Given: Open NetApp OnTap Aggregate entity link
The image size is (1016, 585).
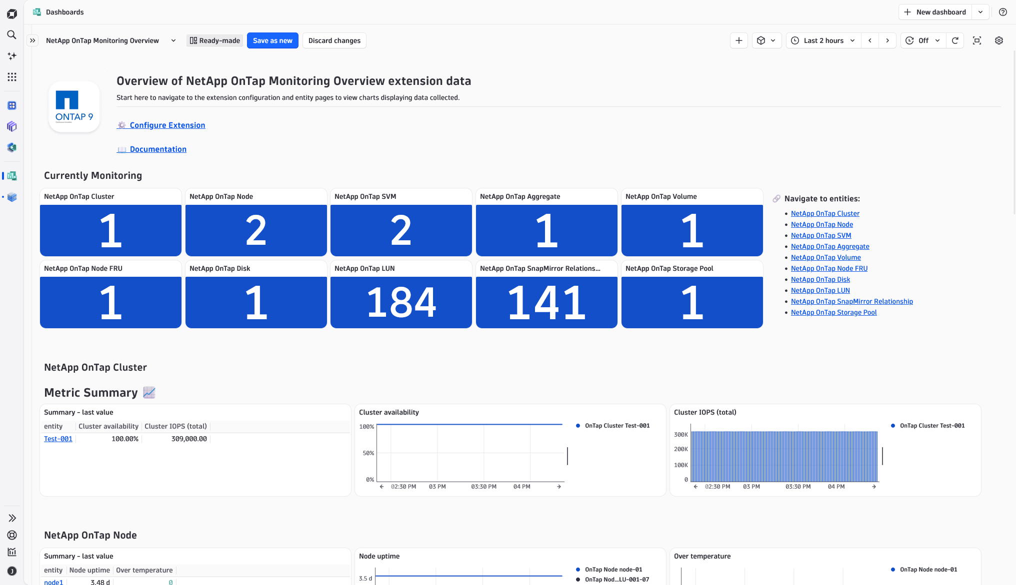Looking at the screenshot, I should tap(830, 246).
